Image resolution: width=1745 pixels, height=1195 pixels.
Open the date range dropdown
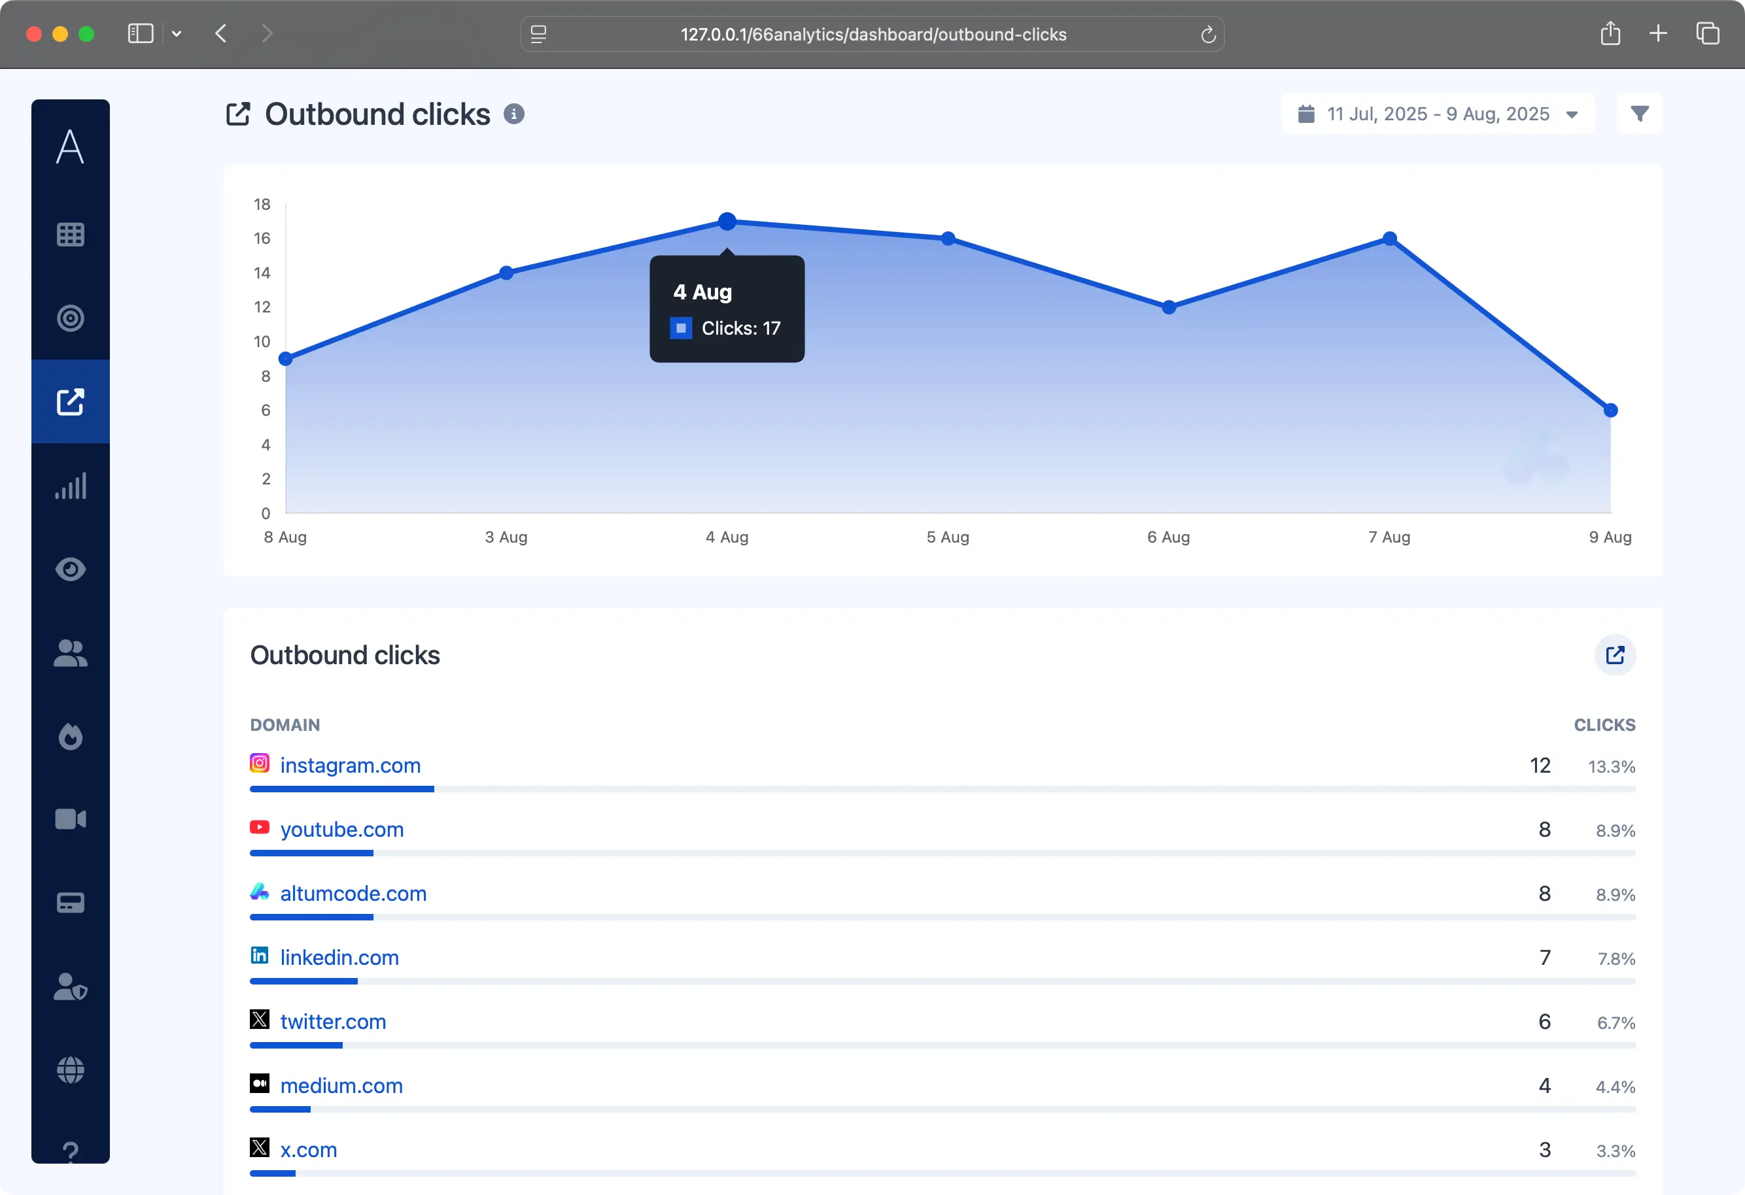(x=1438, y=113)
